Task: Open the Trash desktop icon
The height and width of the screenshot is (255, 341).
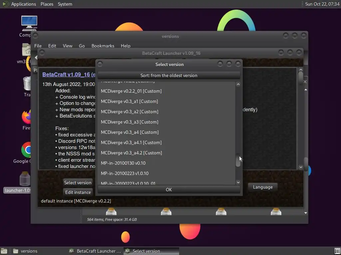Action: click(x=27, y=83)
